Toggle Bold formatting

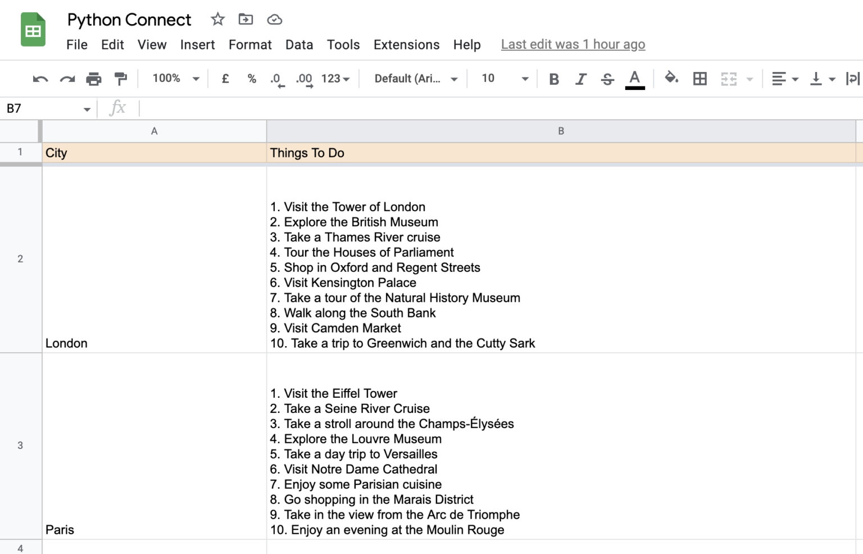[x=554, y=79]
